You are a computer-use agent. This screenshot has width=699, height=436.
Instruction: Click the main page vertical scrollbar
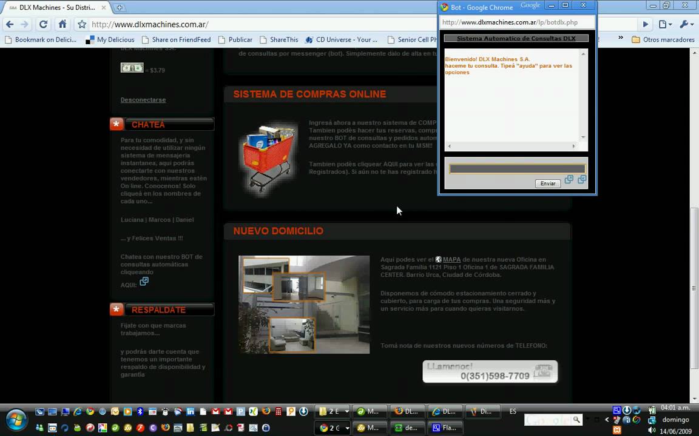(694, 288)
